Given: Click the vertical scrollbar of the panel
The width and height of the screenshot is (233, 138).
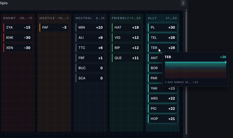Looking at the screenshot, I should pyautogui.click(x=186, y=73).
